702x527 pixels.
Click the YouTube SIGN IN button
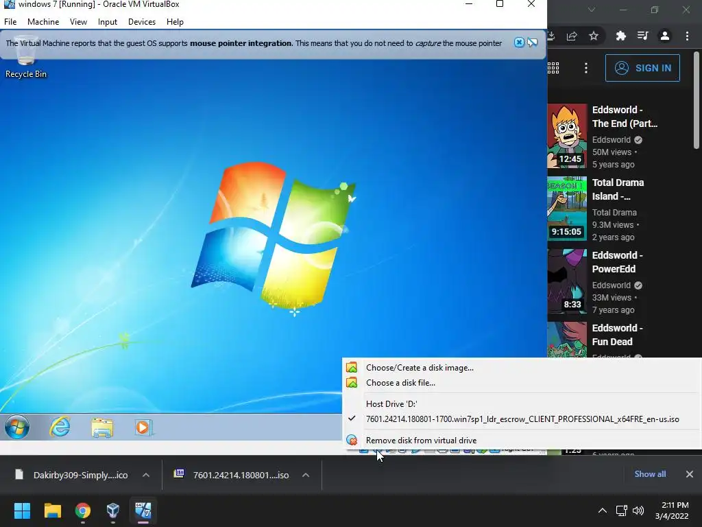[x=642, y=68]
